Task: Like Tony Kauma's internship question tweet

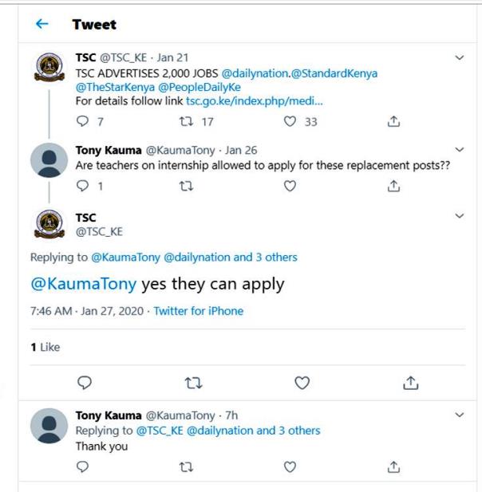Action: tap(290, 185)
